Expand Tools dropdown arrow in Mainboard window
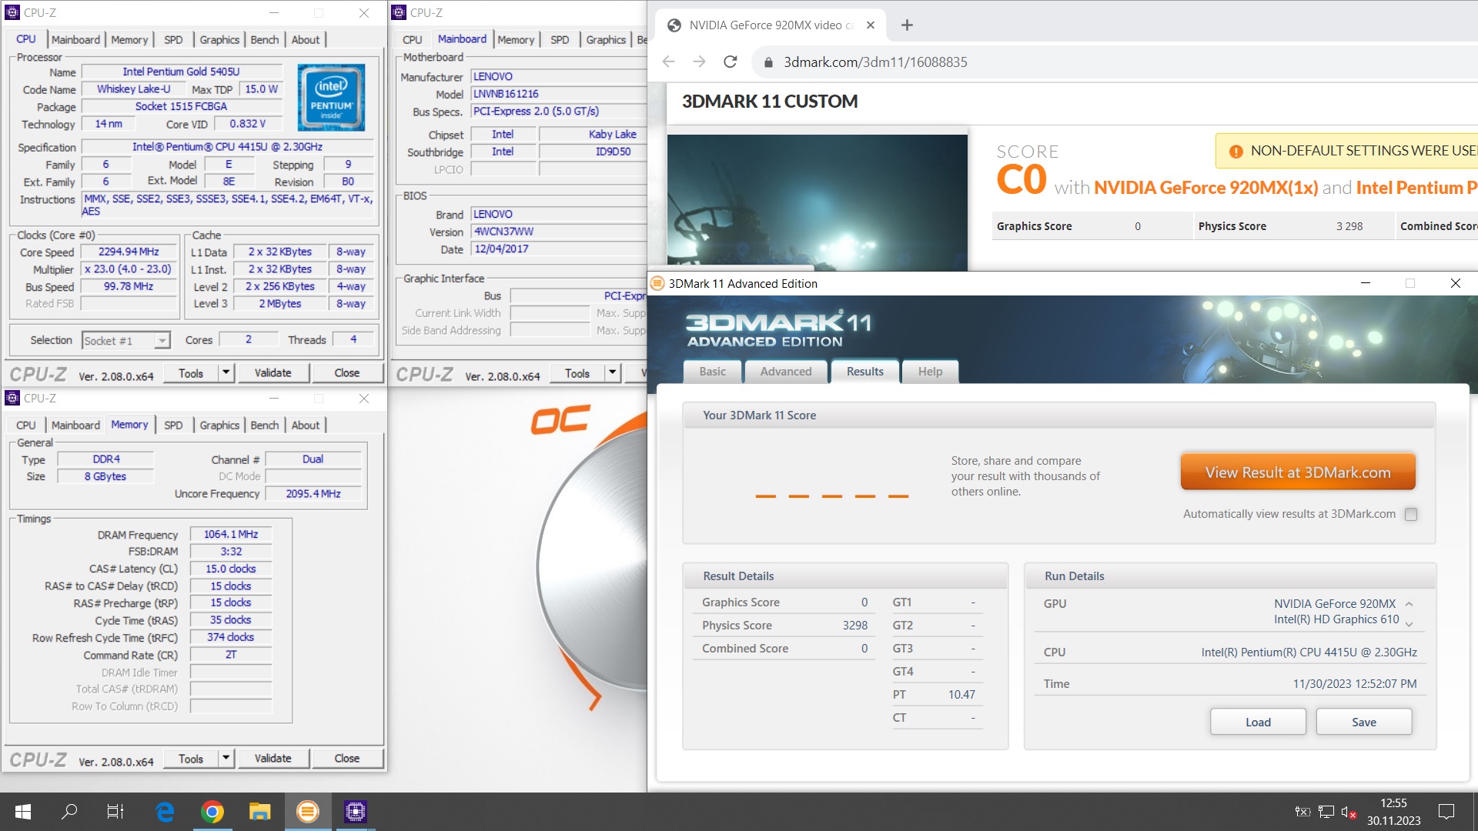Screen dimensions: 1478x831 [x=612, y=373]
